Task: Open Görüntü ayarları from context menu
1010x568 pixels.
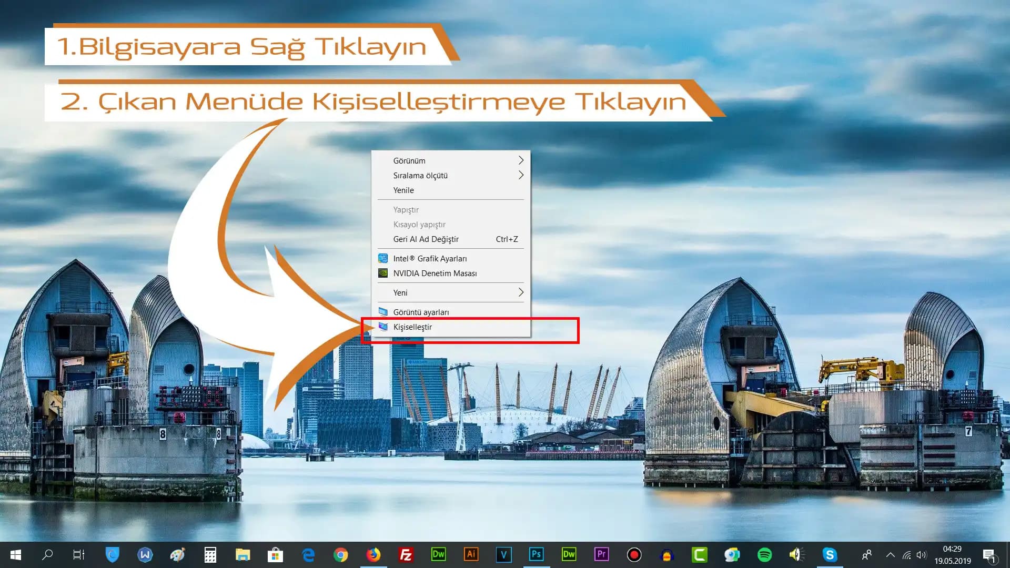Action: point(421,312)
